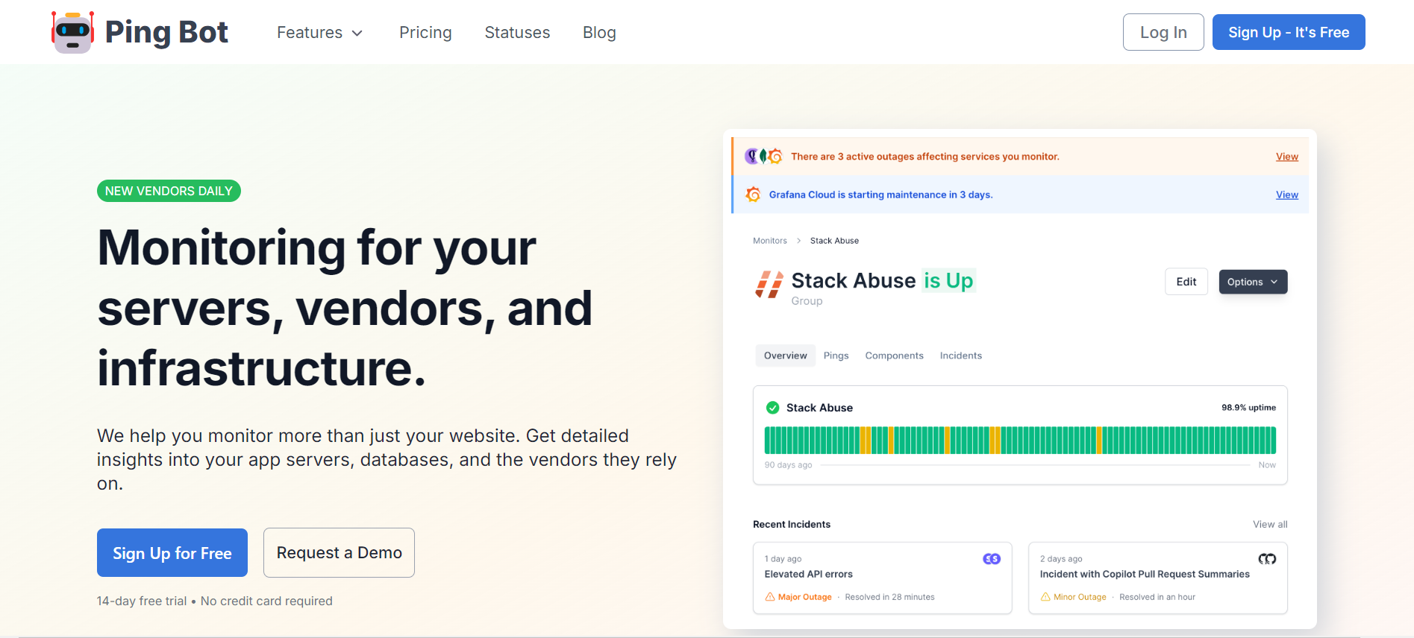Click the Monitors breadcrumb link

coord(769,241)
